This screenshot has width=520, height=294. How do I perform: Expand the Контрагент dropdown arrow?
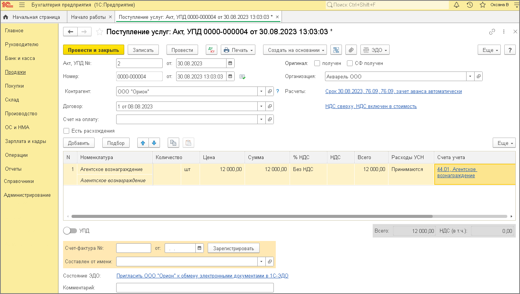[262, 91]
